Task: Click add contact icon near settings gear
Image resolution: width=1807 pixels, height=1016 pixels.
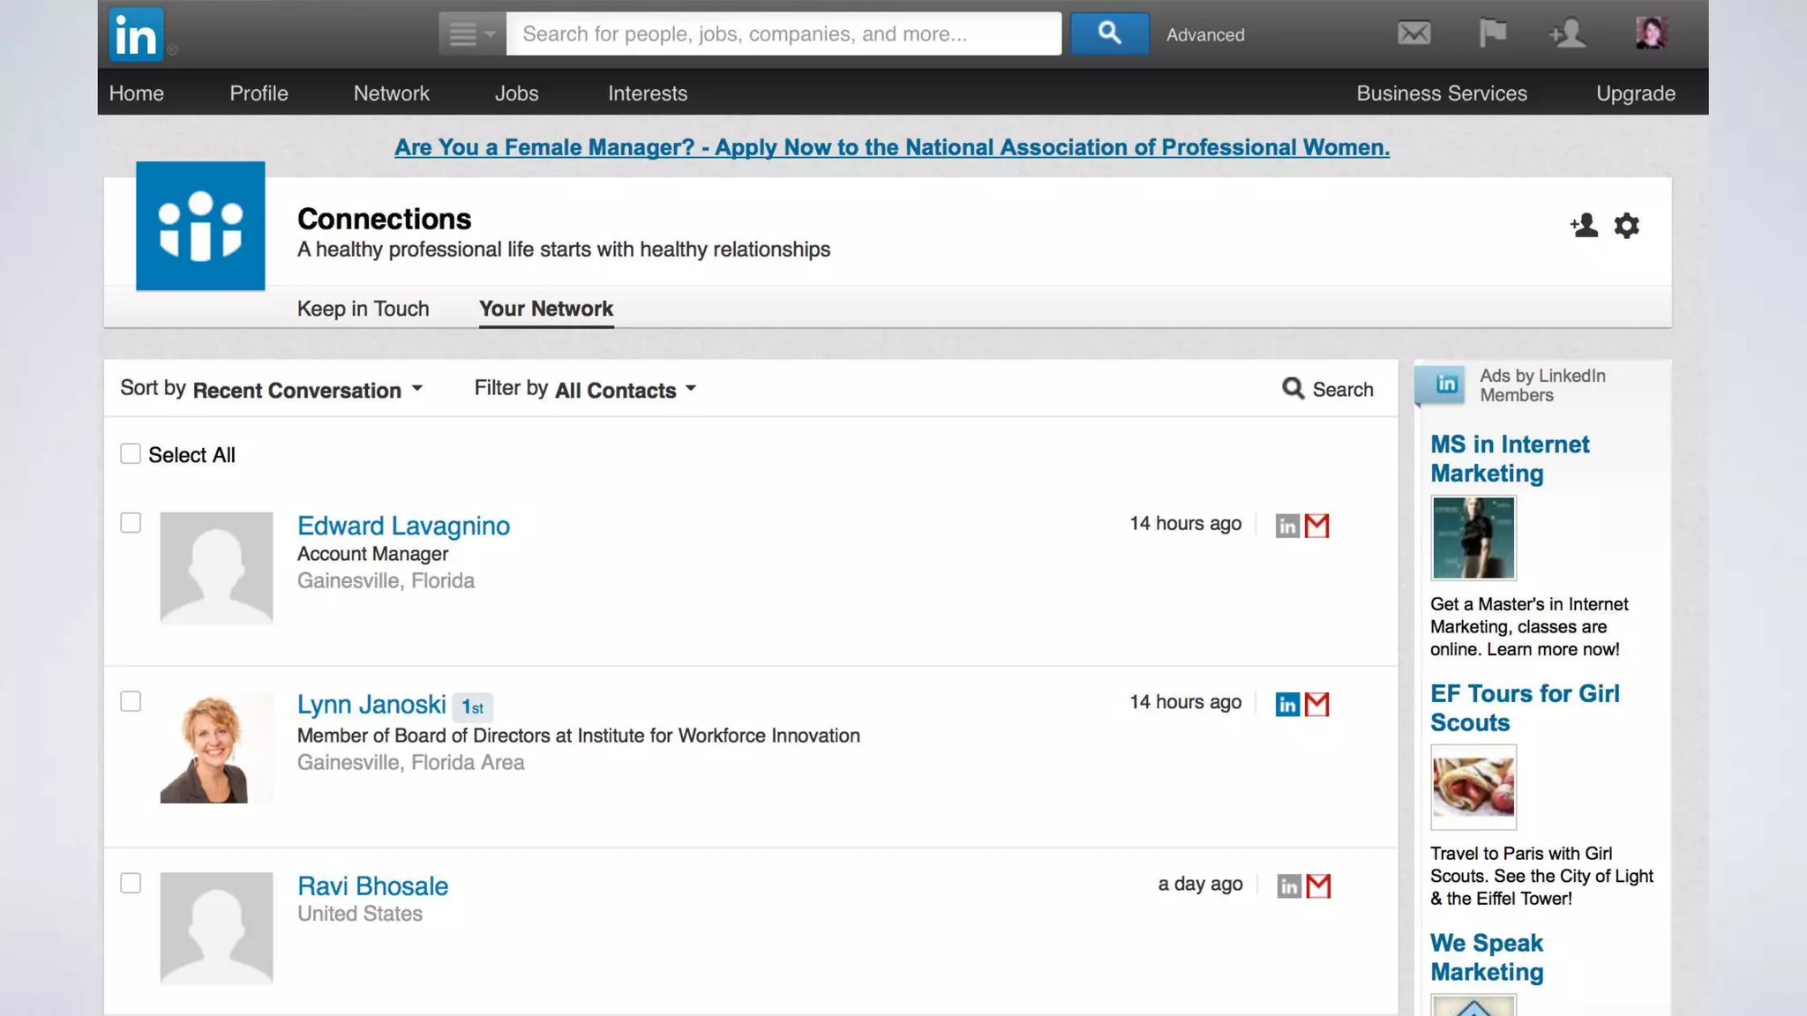Action: point(1584,226)
